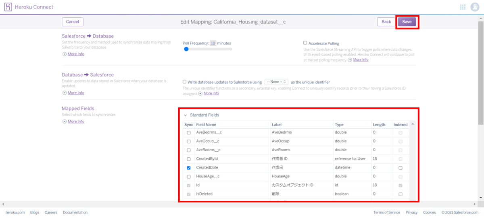Check Sync for HouseAge__c
Image resolution: width=484 pixels, height=218 pixels.
[188, 177]
